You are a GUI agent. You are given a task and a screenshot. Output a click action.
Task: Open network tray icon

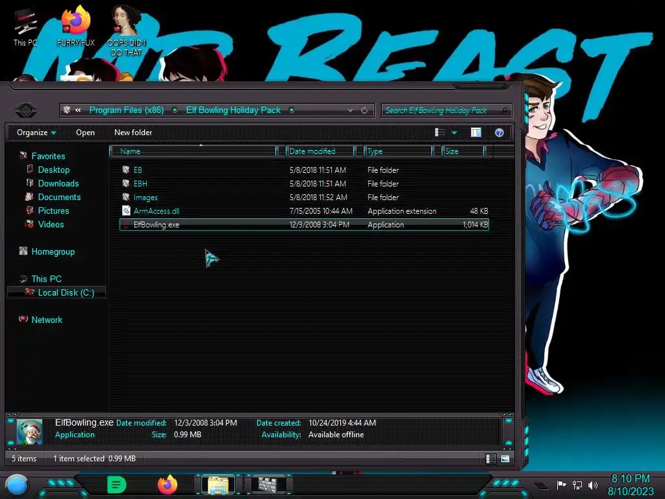[577, 485]
